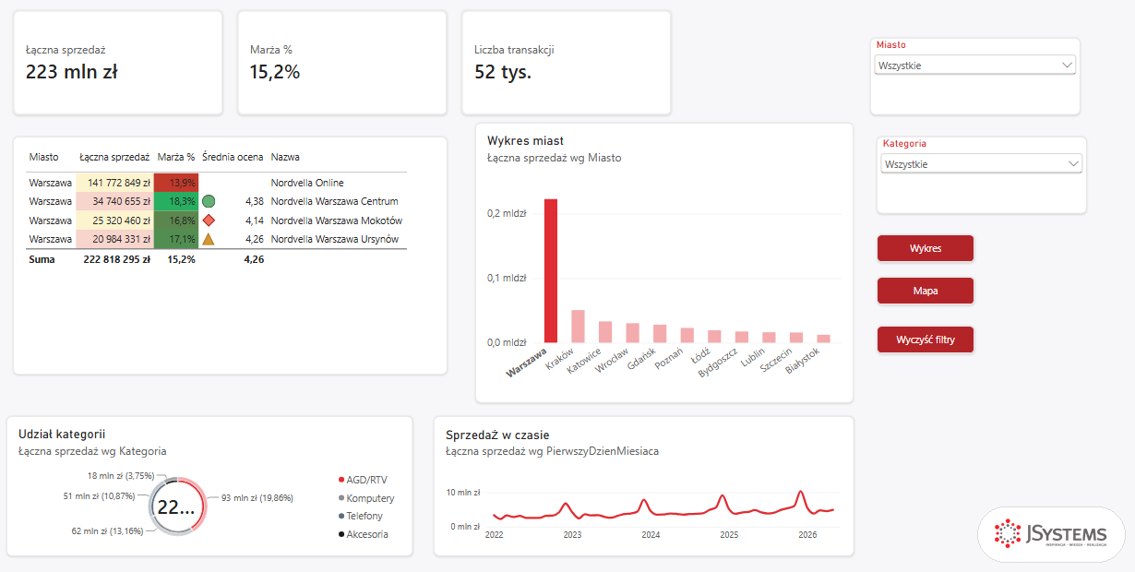This screenshot has width=1135, height=572.
Task: Click the Katowice bar in Wykres miast
Action: click(x=605, y=332)
